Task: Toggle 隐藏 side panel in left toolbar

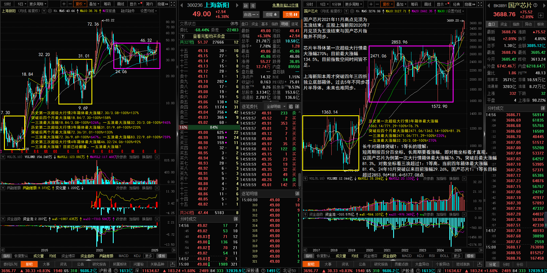Action: (163, 4)
